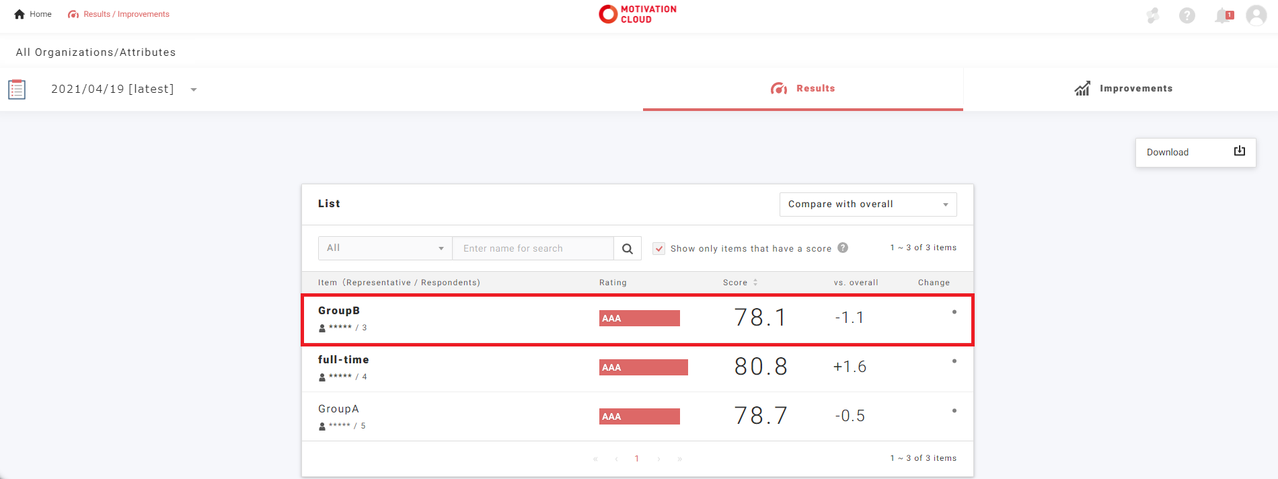Click the 'Enter name for search' field

(x=533, y=248)
